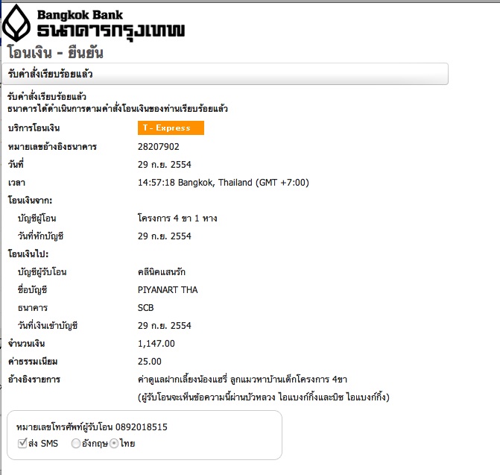Click the Bangkok Bank name text
Viewport: 500px width, 475px height.
click(x=80, y=15)
